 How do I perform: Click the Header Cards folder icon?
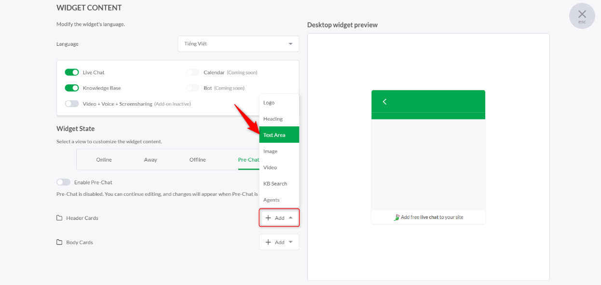(59, 218)
